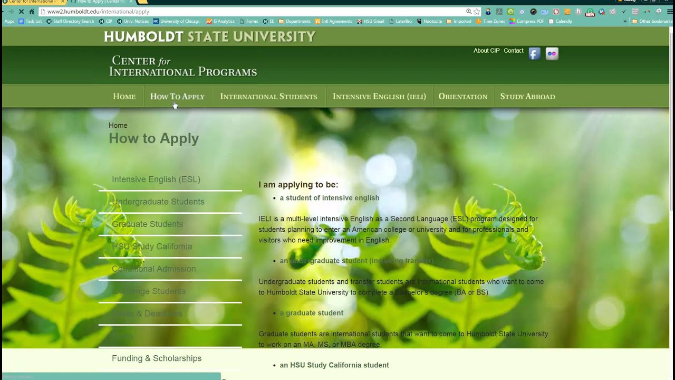The width and height of the screenshot is (675, 380).
Task: Click the checkmark extension icon
Action: pyautogui.click(x=624, y=12)
